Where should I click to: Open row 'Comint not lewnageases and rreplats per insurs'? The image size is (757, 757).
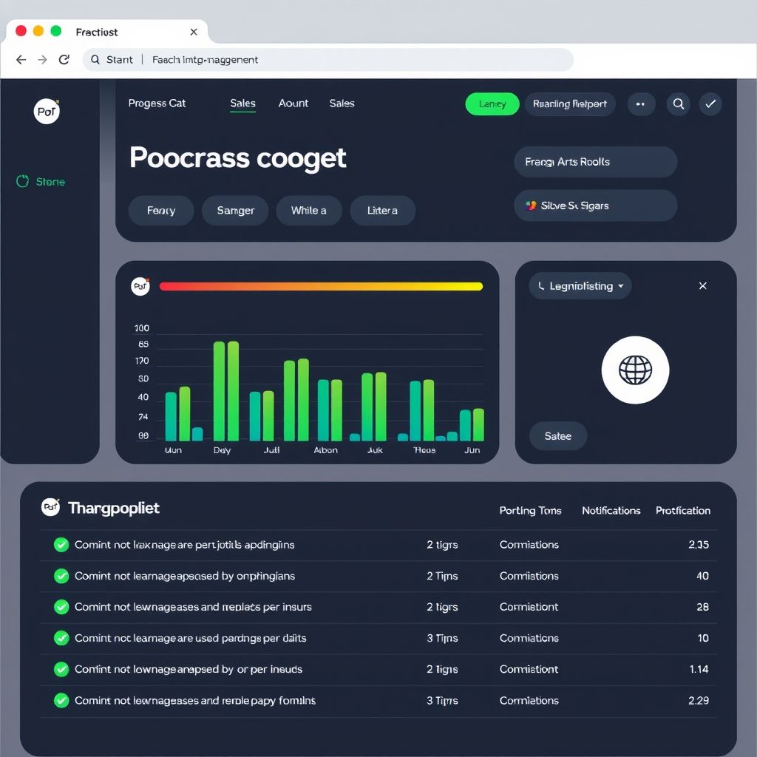(378, 607)
